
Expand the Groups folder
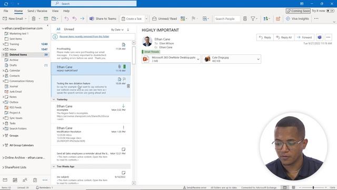(3, 136)
